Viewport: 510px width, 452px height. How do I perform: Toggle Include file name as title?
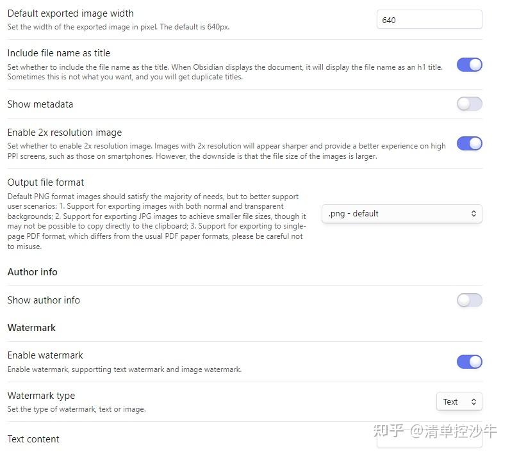point(469,65)
